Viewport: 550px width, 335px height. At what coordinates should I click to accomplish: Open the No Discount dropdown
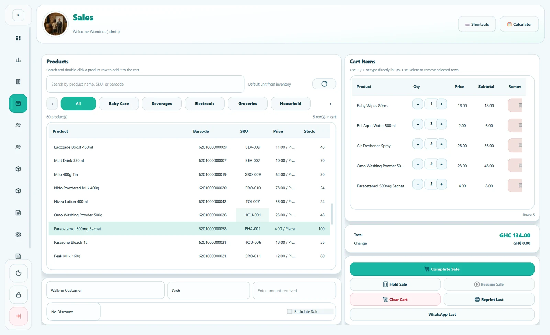click(x=74, y=312)
